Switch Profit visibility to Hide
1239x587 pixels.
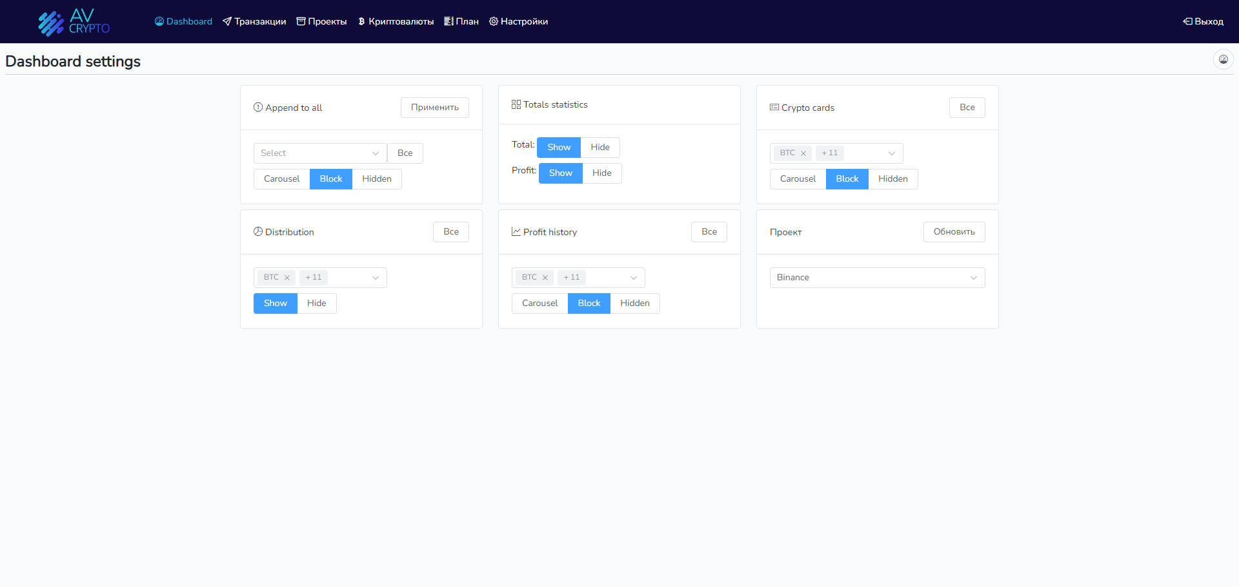click(601, 173)
